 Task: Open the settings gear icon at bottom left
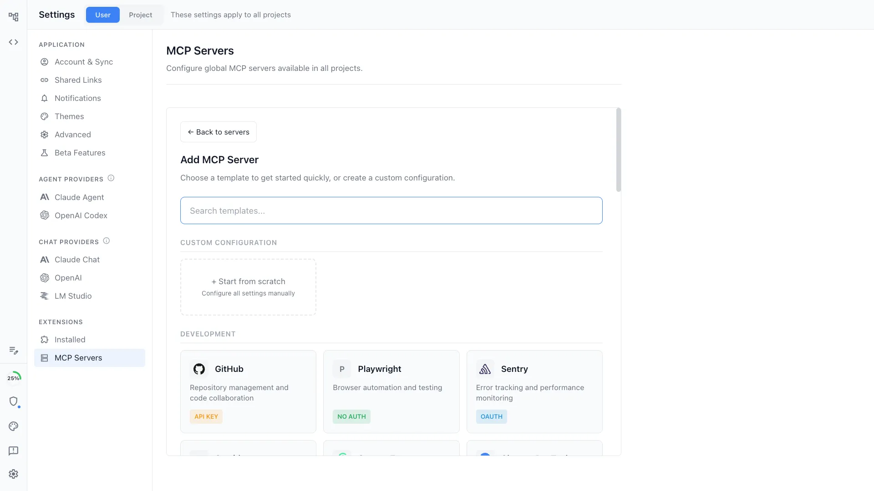[14, 474]
